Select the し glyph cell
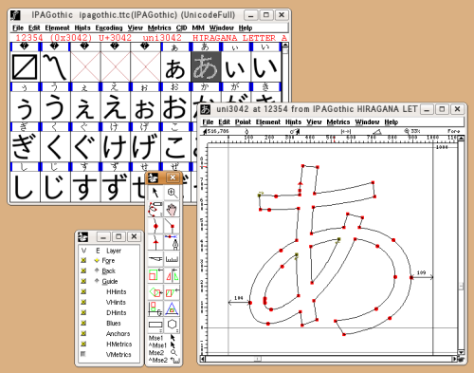This screenshot has width=474, height=373. (25, 186)
